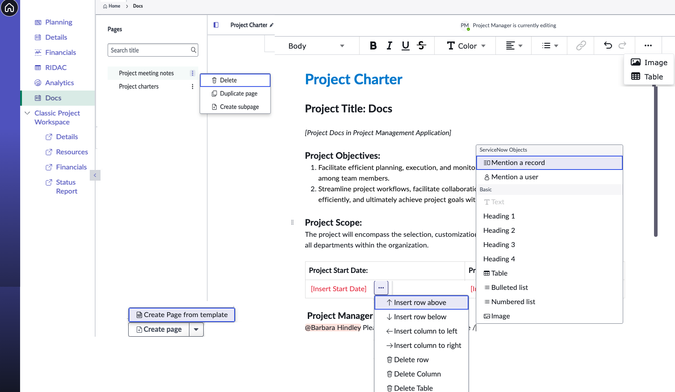This screenshot has width=675, height=392.
Task: Collapse the left navigation panel arrow
Action: click(95, 175)
